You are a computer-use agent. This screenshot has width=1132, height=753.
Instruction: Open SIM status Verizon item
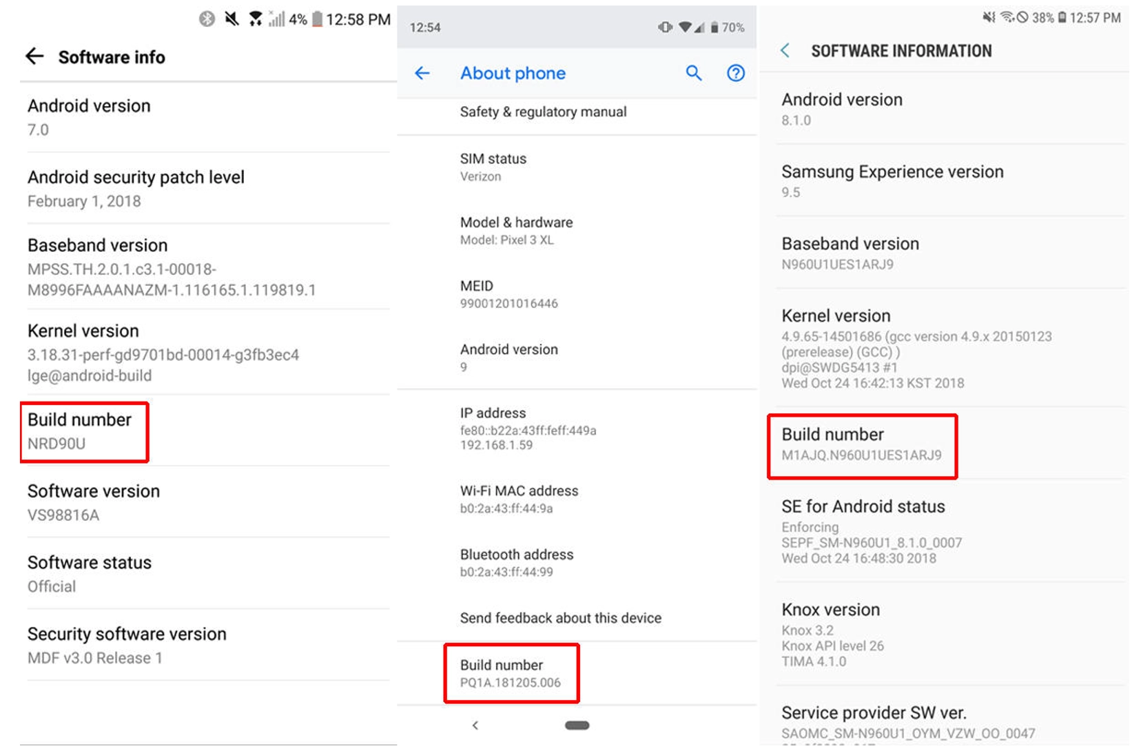(x=493, y=167)
